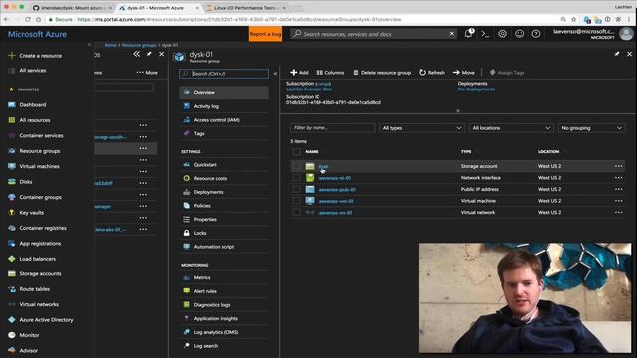Open the All types dropdown

tap(422, 128)
